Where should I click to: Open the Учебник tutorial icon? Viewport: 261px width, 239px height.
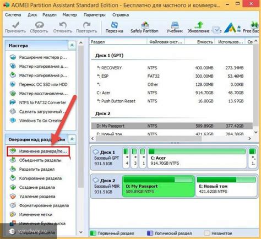point(175,27)
